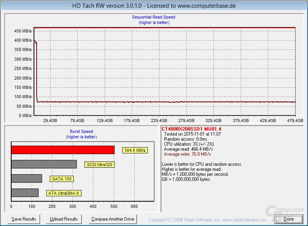
Task: Click the Upload Results button
Action: point(64,219)
